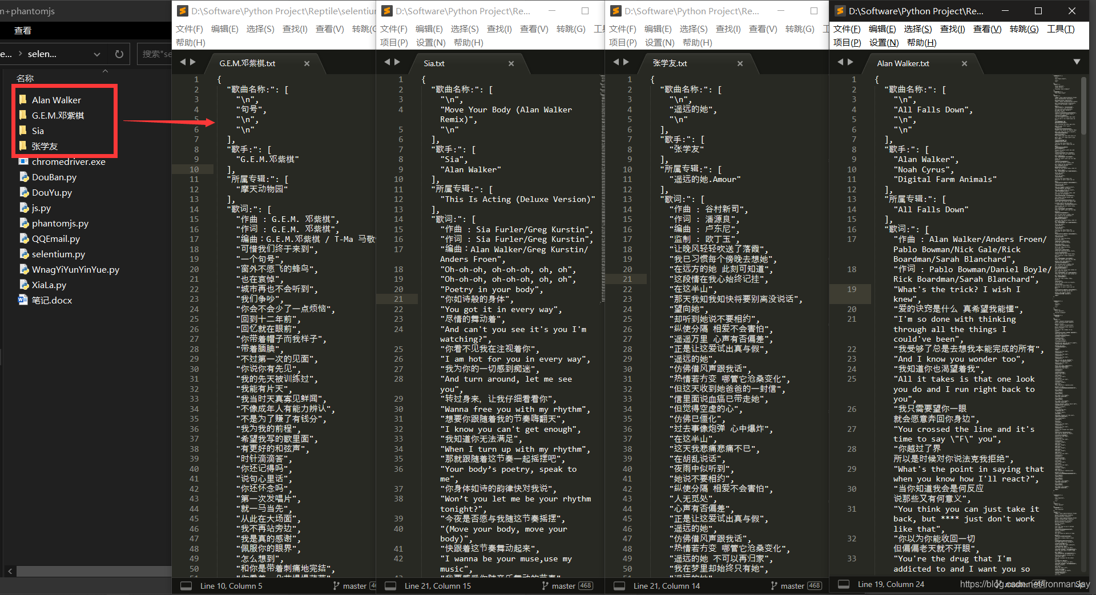Click panel switcher icon beside Line 21, Column 14

point(619,586)
